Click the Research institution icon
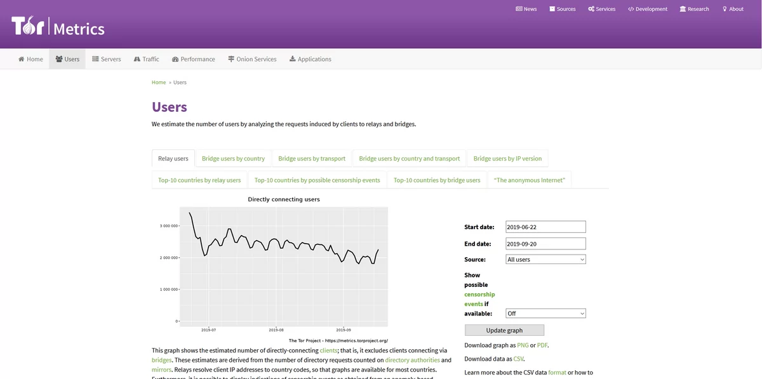Screen dimensions: 762x379 tap(683, 9)
